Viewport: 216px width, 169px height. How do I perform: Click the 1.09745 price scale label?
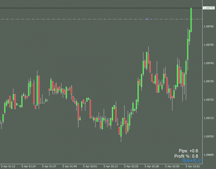[209, 63]
